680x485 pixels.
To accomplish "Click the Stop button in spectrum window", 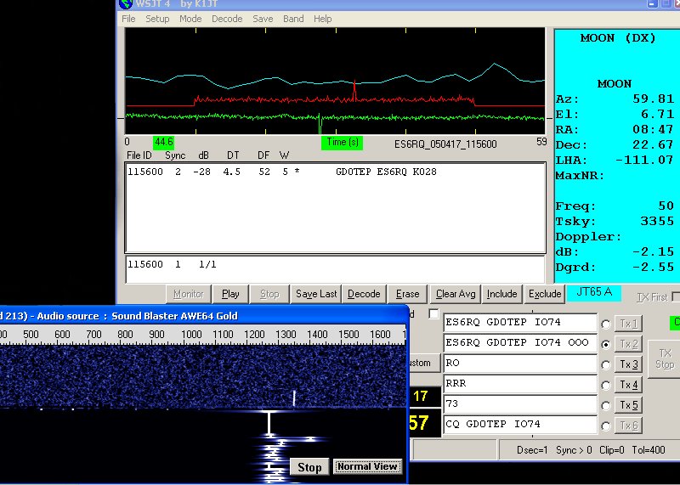I will point(309,467).
